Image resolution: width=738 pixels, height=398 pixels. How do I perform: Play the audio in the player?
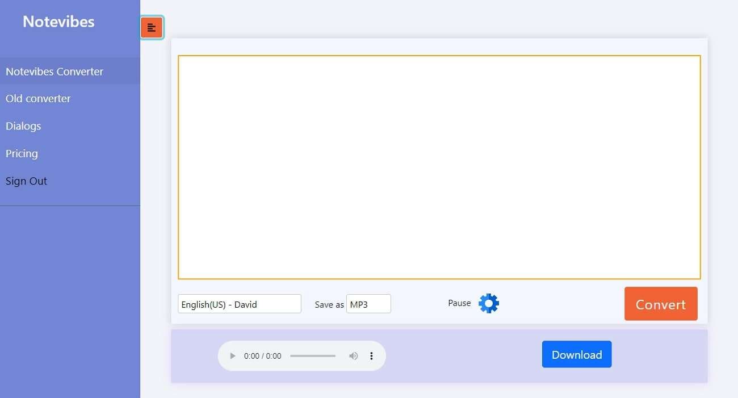232,356
